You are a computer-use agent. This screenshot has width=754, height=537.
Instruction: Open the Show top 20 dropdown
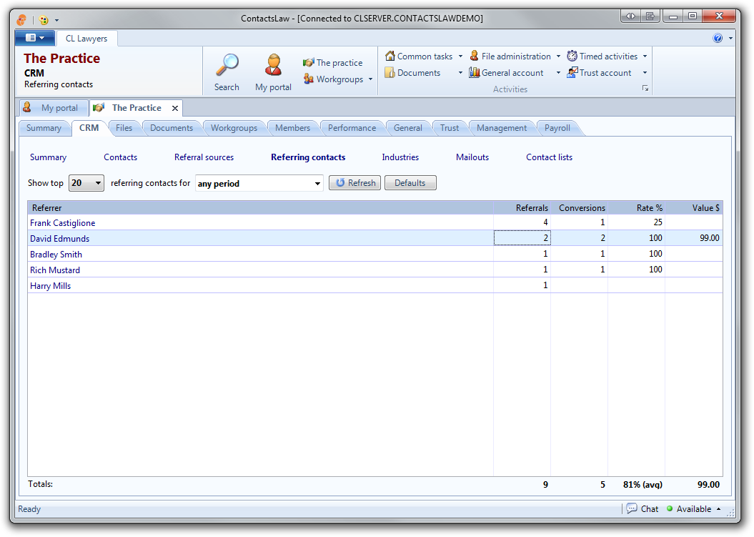[x=86, y=183]
